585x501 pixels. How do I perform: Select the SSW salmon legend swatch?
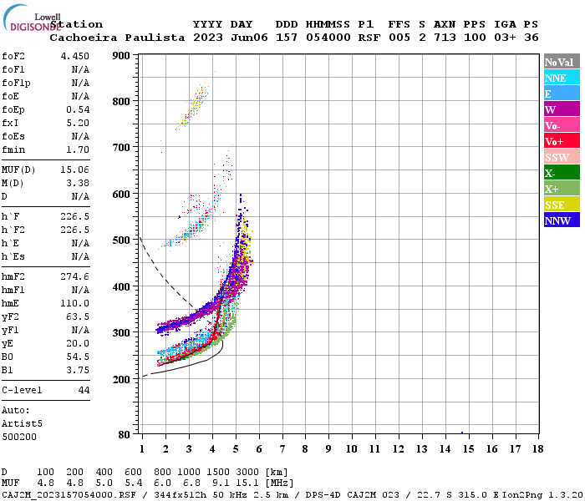pos(562,157)
